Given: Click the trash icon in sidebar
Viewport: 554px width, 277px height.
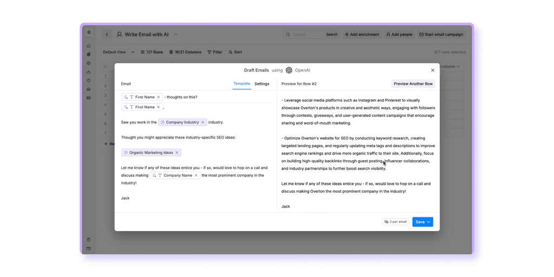Looking at the screenshot, I should coord(89,240).
